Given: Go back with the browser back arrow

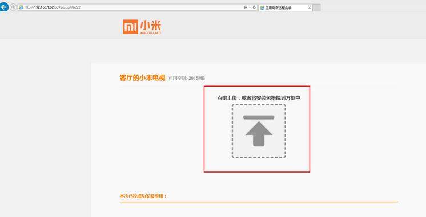Looking at the screenshot, I should coord(4,7).
